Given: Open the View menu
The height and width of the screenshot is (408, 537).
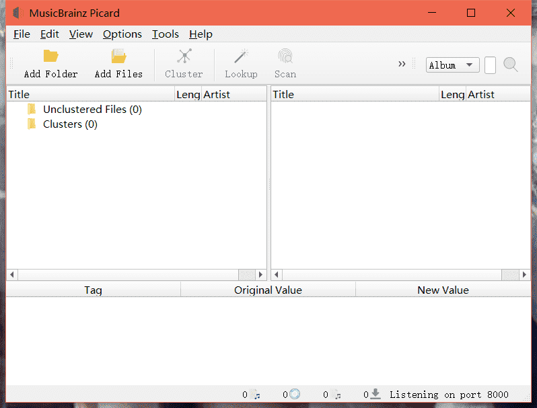Looking at the screenshot, I should (x=81, y=34).
